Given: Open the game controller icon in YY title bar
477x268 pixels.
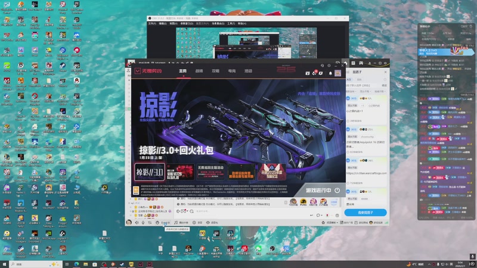Looking at the screenshot, I should pyautogui.click(x=361, y=63).
